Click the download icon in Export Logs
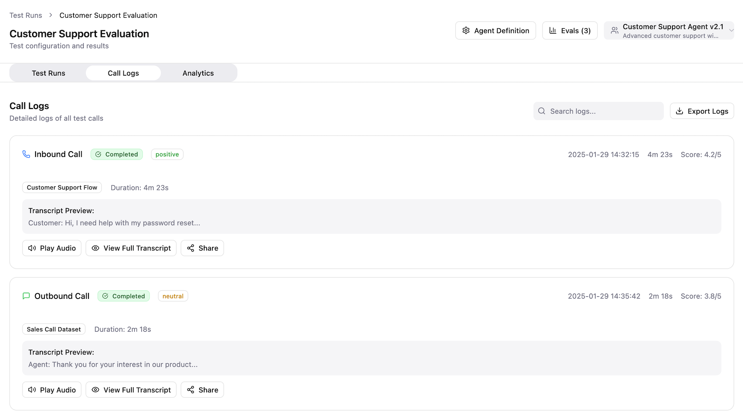743x416 pixels. click(679, 111)
